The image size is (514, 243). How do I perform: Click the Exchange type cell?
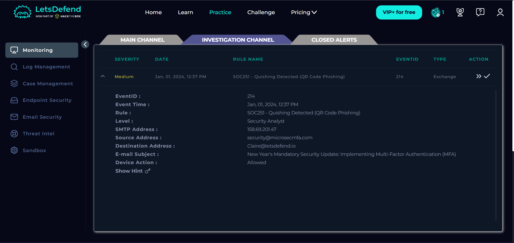pyautogui.click(x=445, y=77)
